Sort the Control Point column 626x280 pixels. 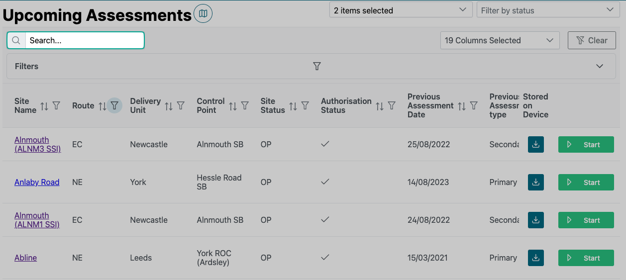click(x=232, y=105)
